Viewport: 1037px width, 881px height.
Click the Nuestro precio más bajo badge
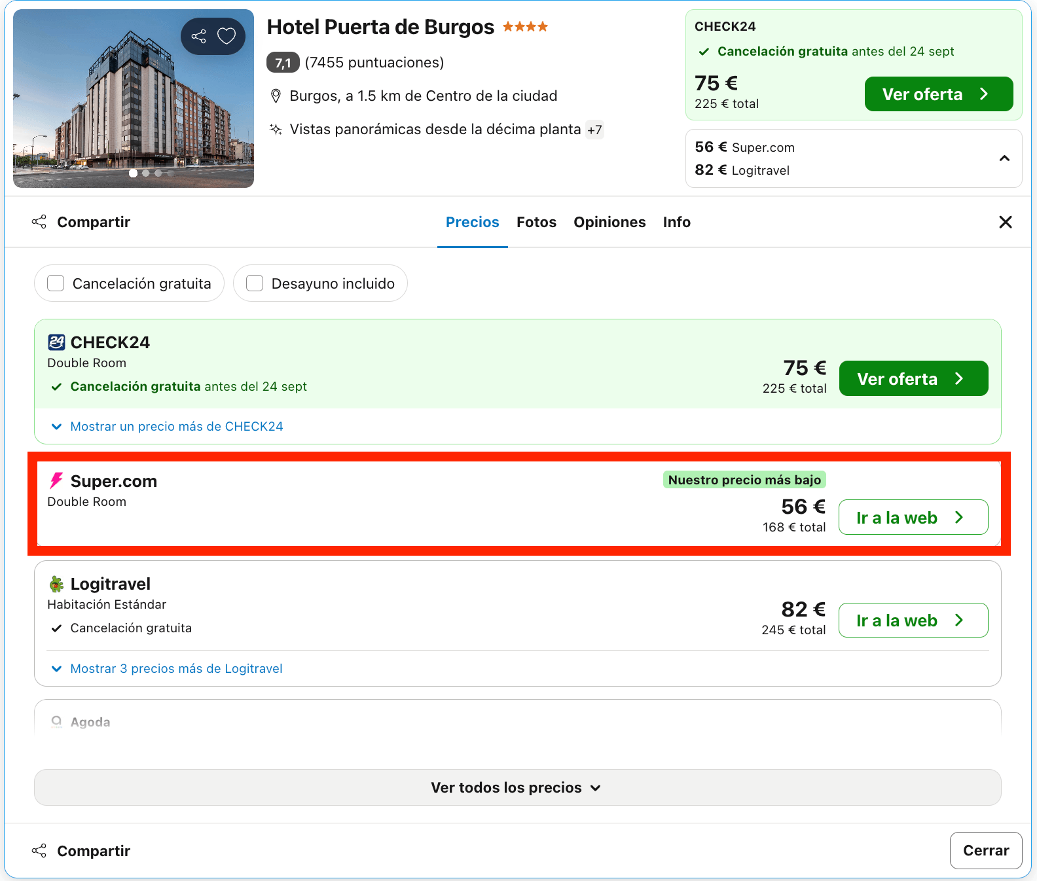pos(744,480)
